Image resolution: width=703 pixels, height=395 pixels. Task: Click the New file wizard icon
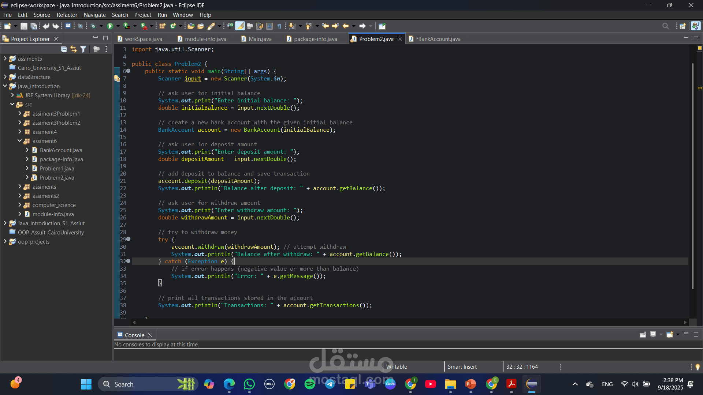7,26
